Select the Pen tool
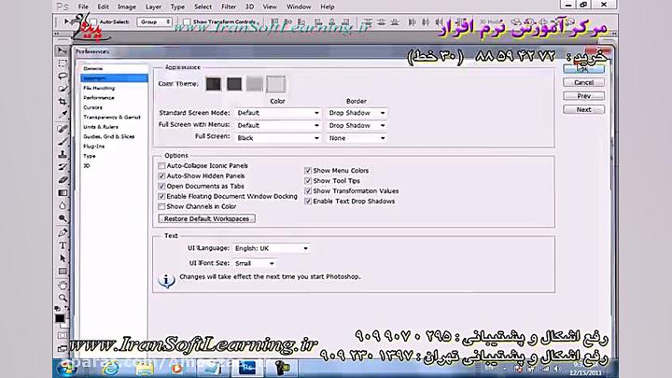The image size is (672, 378). coord(63,232)
